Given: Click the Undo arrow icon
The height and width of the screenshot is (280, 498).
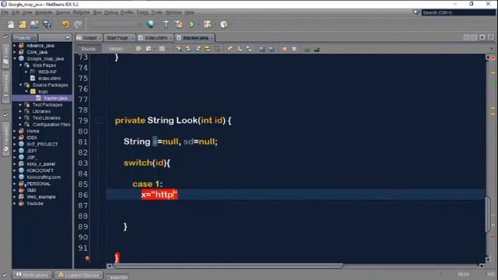Looking at the screenshot, I should coord(65,24).
